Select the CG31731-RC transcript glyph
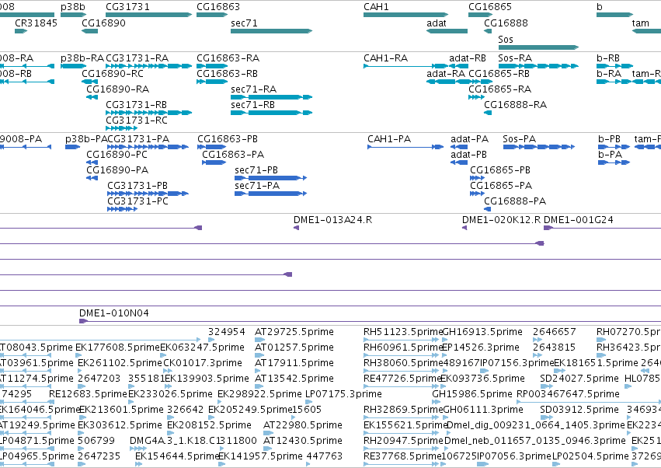The width and height of the screenshot is (661, 468). pos(121,128)
